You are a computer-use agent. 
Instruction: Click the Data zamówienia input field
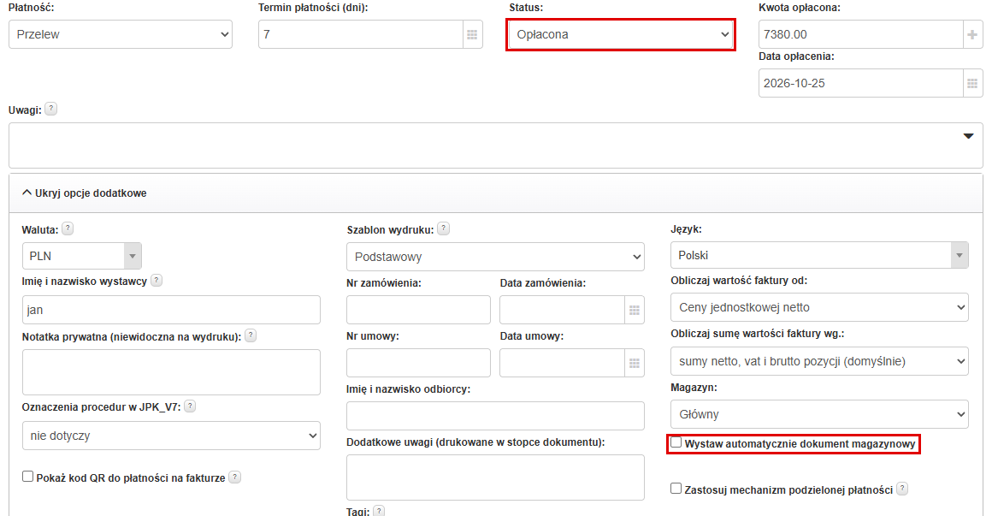(563, 311)
